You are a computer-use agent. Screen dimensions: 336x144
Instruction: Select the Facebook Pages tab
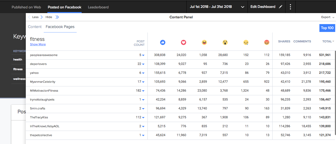point(60,27)
